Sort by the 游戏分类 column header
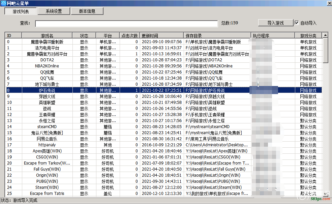This screenshot has height=204, width=332. pyautogui.click(x=308, y=36)
